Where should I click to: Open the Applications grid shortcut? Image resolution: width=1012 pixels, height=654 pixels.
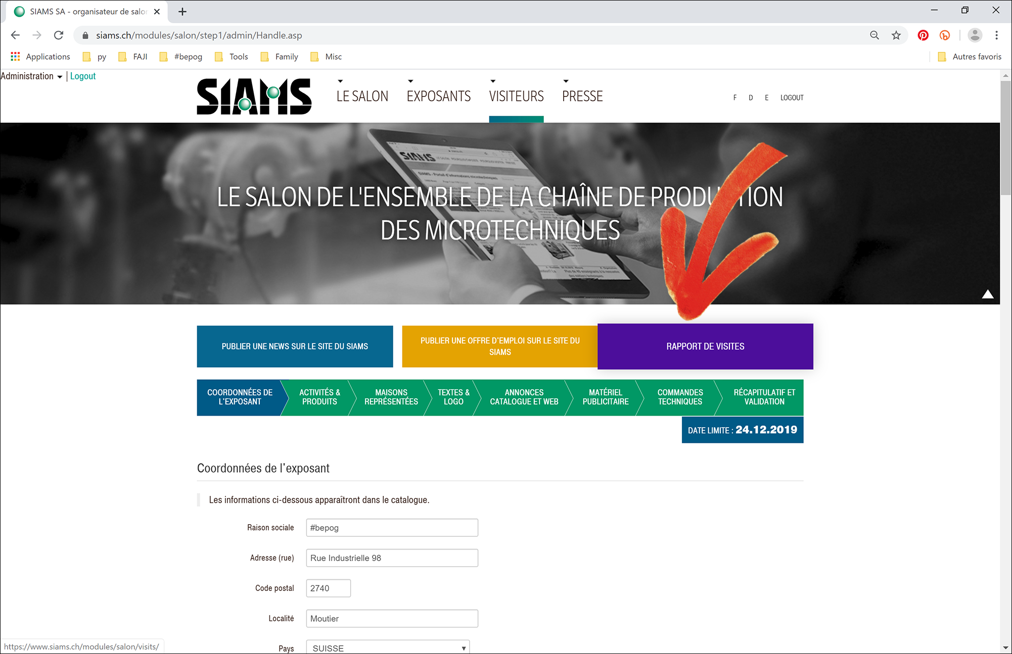[x=40, y=57]
